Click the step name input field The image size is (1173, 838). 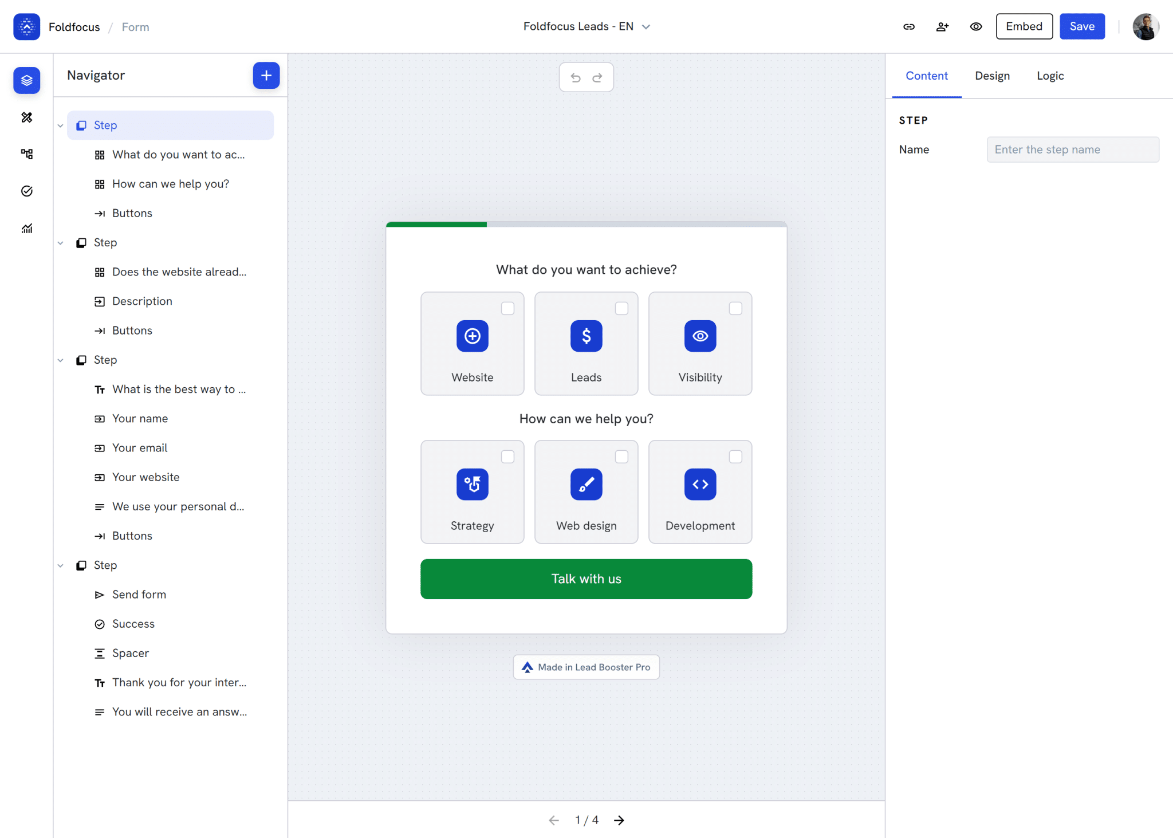(x=1072, y=149)
